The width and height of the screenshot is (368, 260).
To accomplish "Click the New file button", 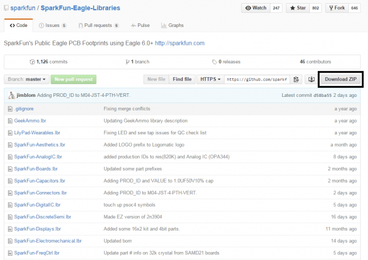I will [156, 79].
